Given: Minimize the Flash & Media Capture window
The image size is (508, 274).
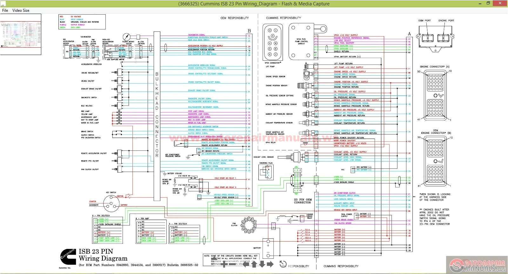Looking at the screenshot, I should pos(479,3).
